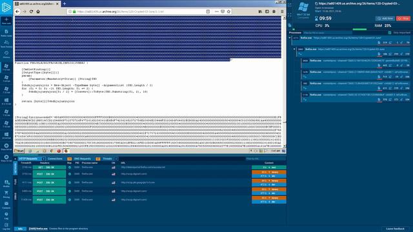Collapse the top firefox.exe process tree
This screenshot has width=413, height=232.
tap(290, 38)
